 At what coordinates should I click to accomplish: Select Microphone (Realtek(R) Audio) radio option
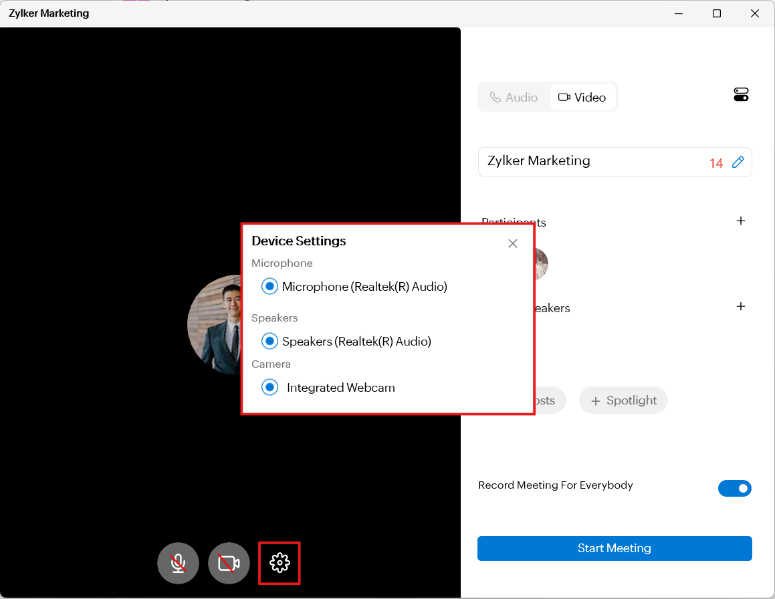(269, 286)
